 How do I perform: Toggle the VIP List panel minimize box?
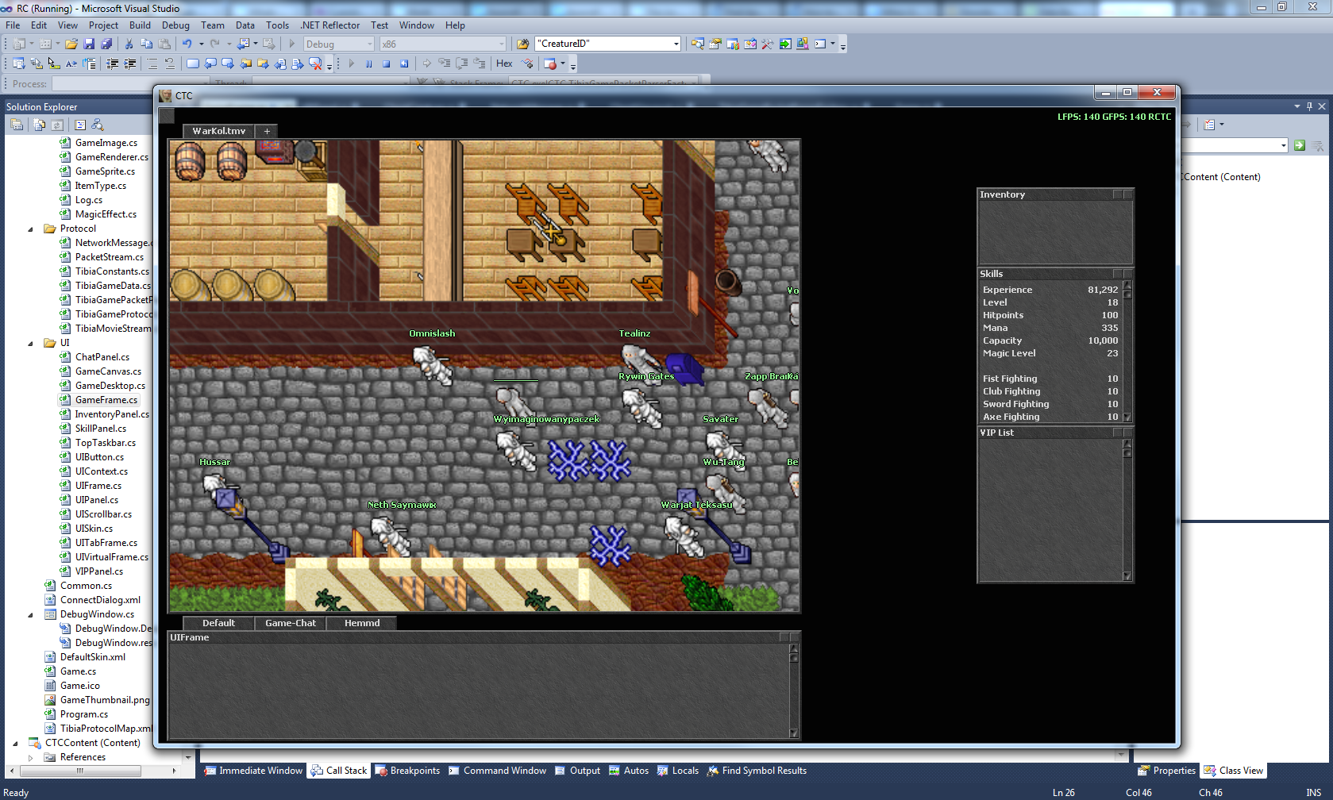1118,433
